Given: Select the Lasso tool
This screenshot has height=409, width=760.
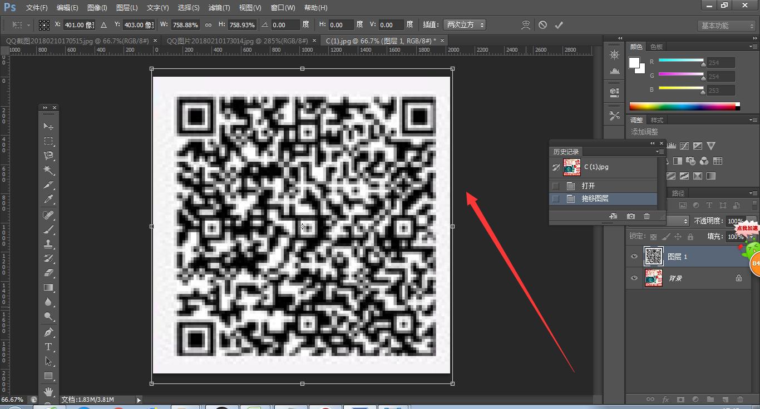Looking at the screenshot, I should click(48, 156).
